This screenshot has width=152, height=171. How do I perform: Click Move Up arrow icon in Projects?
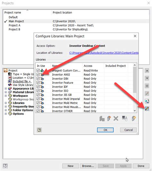coord(147,71)
